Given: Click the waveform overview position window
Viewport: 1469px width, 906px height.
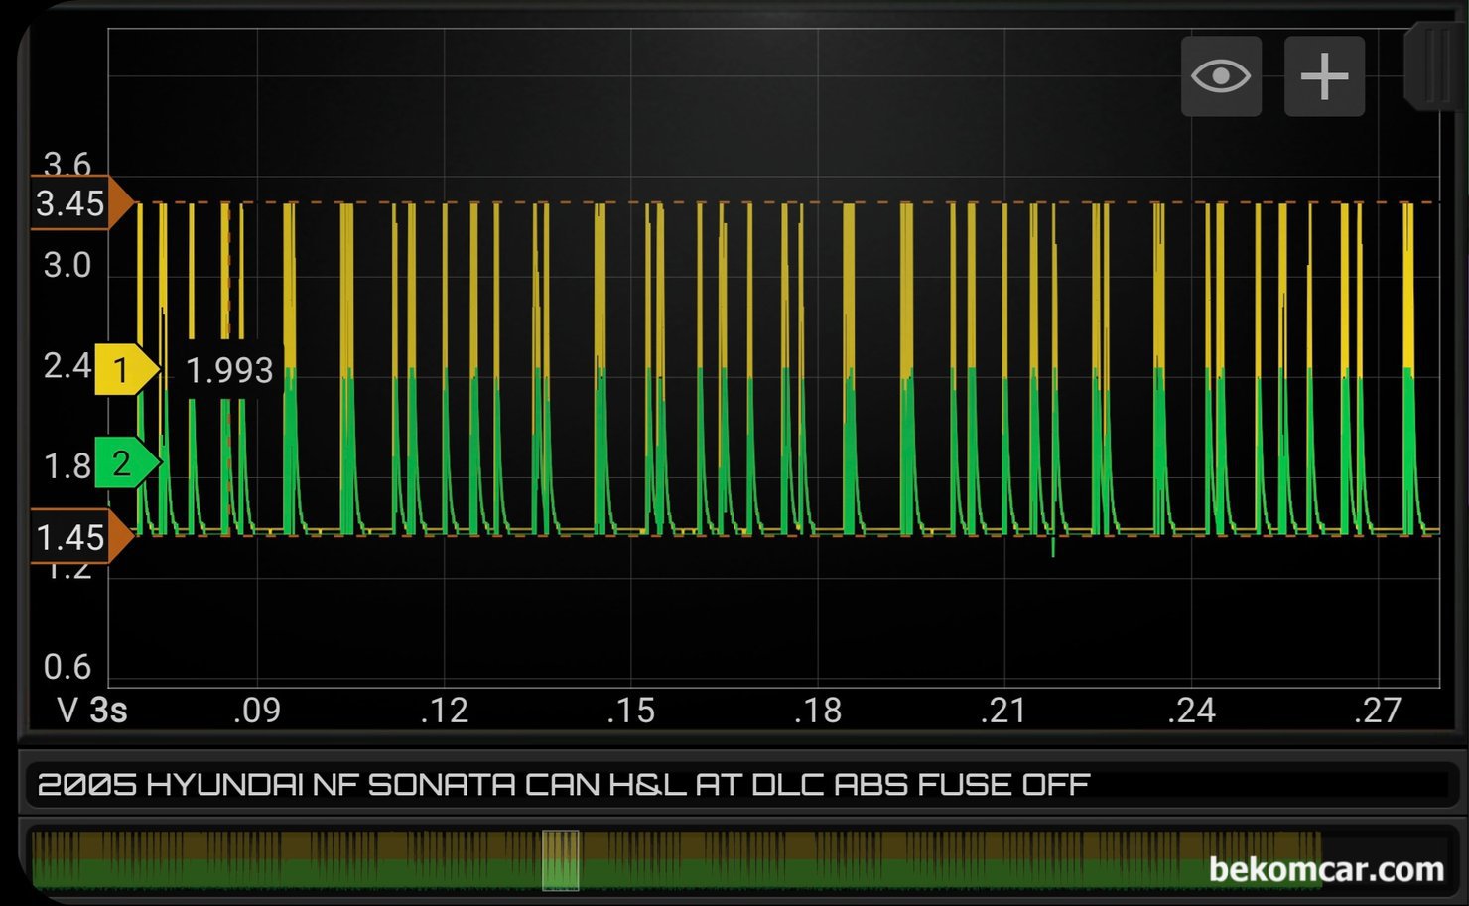Looking at the screenshot, I should pyautogui.click(x=561, y=859).
